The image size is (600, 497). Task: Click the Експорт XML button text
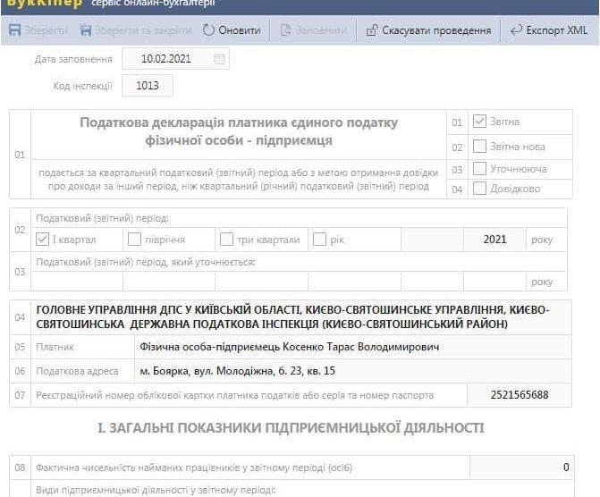click(557, 30)
